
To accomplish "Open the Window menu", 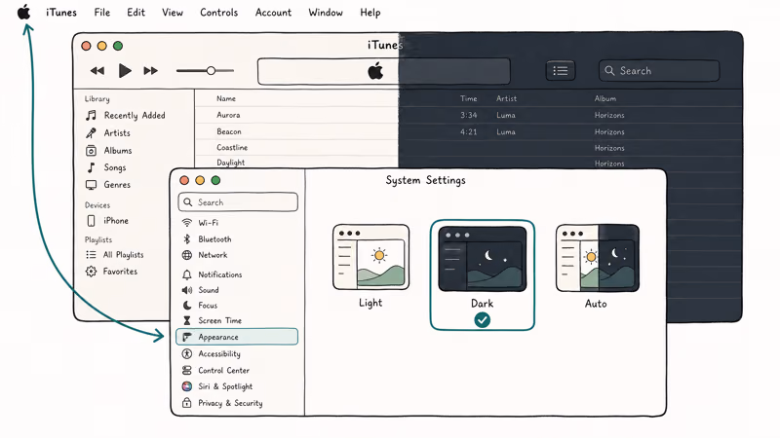I will (326, 13).
